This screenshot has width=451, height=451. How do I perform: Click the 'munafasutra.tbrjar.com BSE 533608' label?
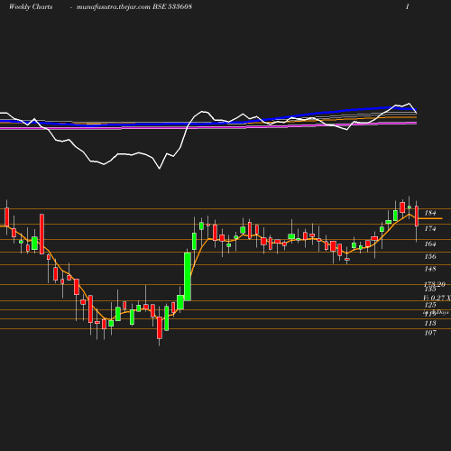134,6
